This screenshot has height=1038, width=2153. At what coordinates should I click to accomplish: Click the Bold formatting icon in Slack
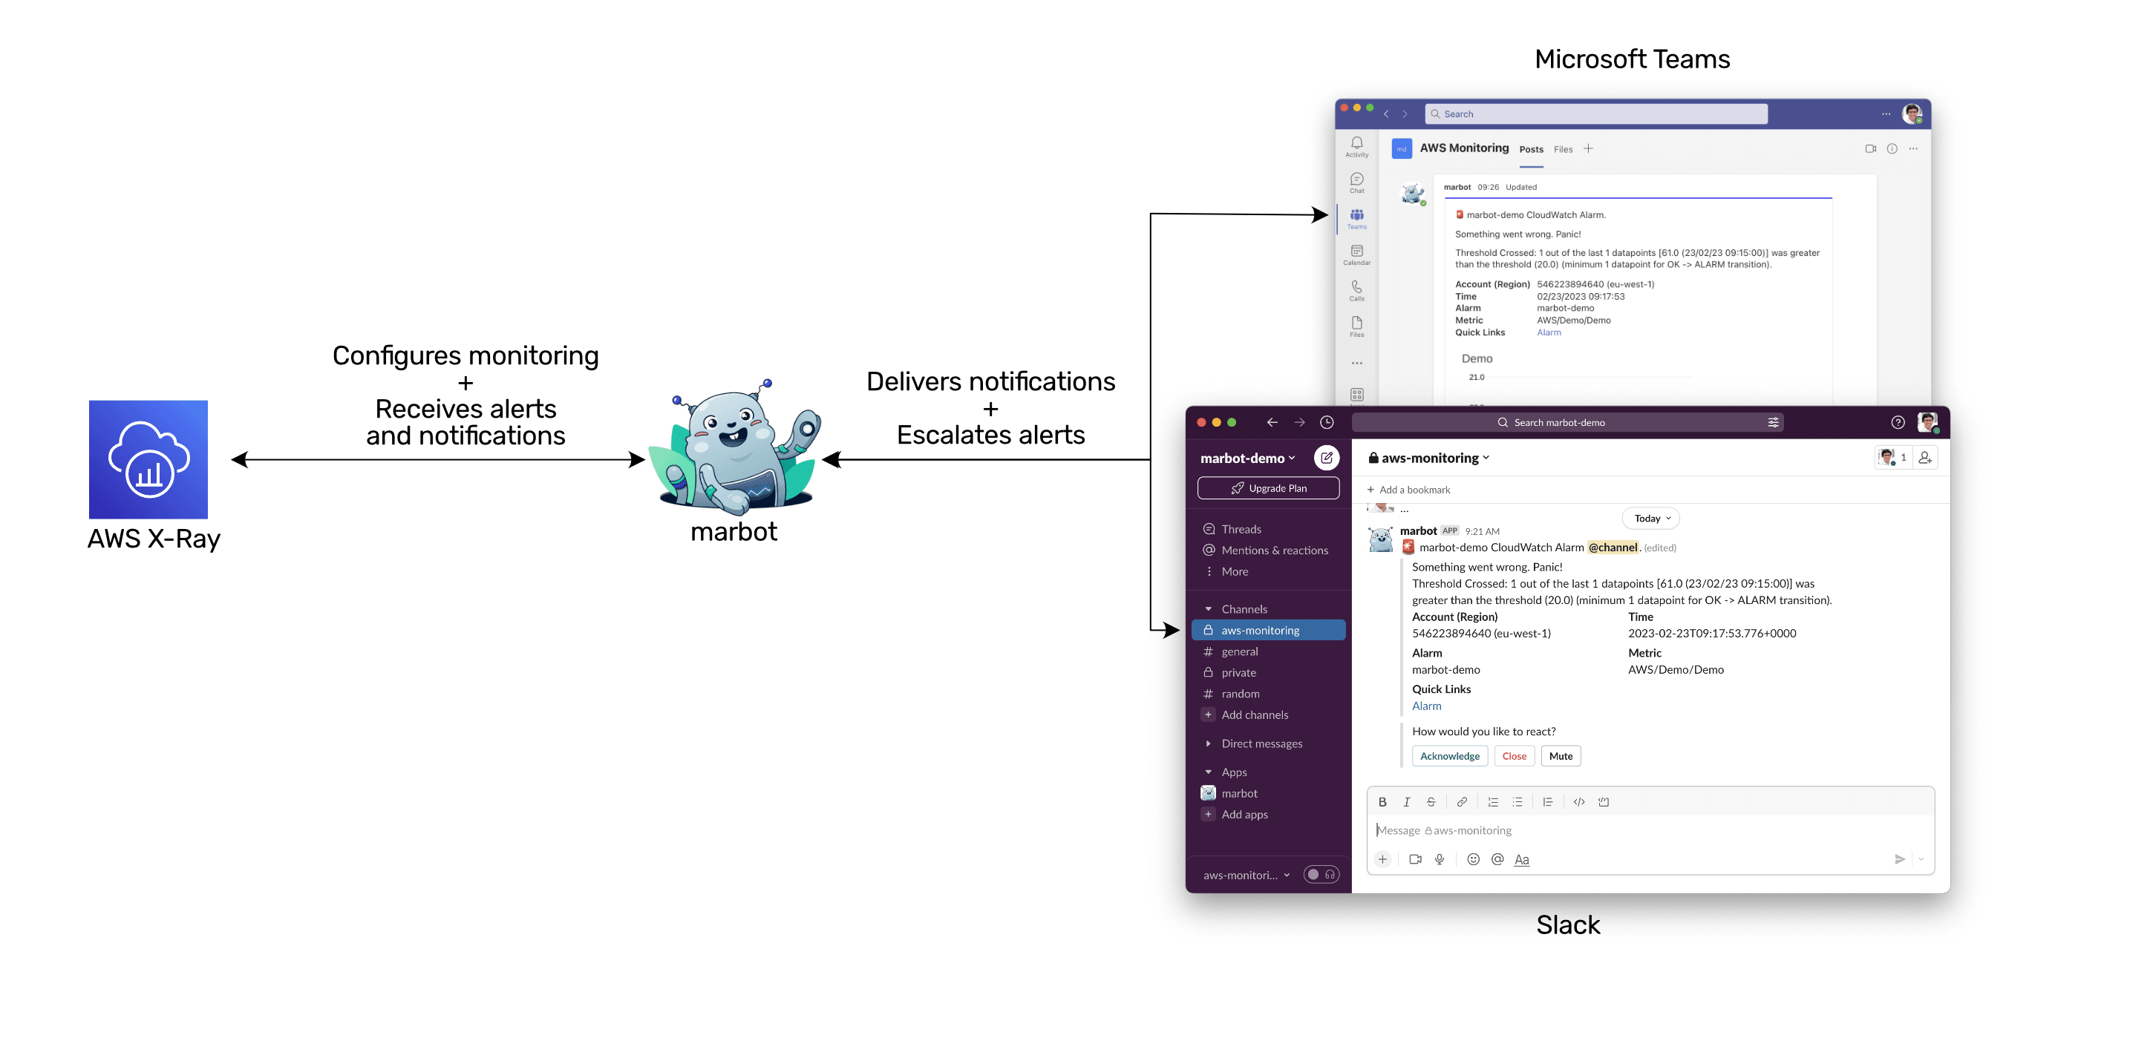coord(1379,801)
